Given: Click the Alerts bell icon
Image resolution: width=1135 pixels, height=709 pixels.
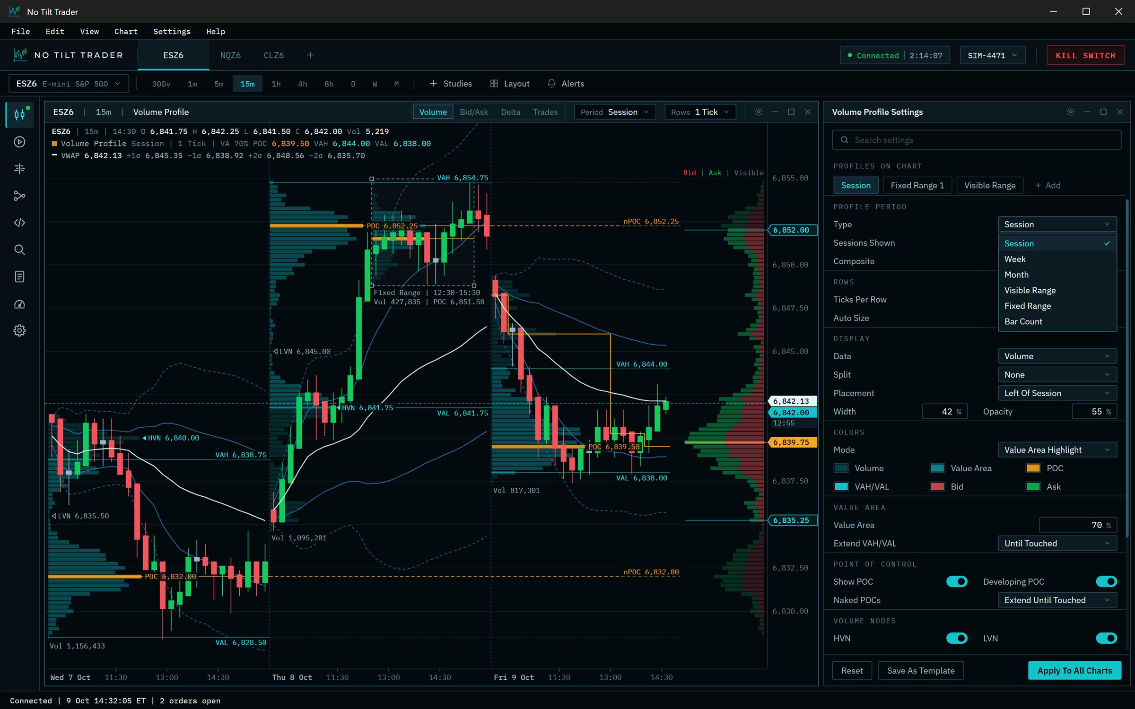Looking at the screenshot, I should 551,83.
